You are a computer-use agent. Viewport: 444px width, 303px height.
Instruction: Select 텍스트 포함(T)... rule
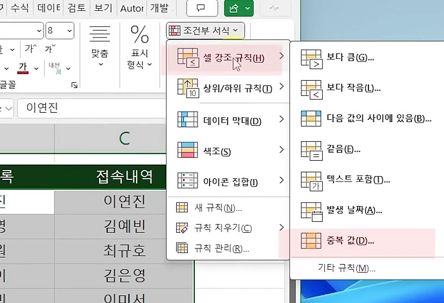(367, 180)
